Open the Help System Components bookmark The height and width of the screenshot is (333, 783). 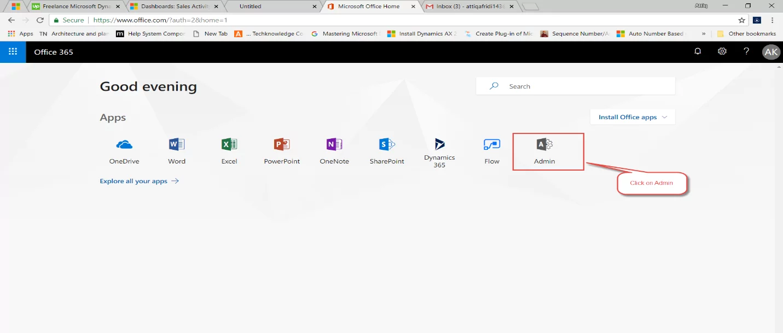[151, 34]
